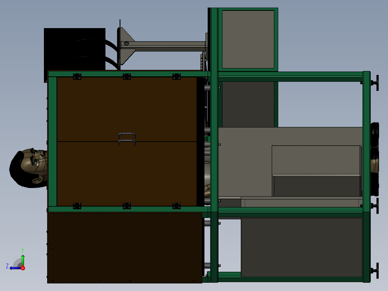Select the top-right hinge of the door
Screen dimensions: 388x291
click(176, 76)
